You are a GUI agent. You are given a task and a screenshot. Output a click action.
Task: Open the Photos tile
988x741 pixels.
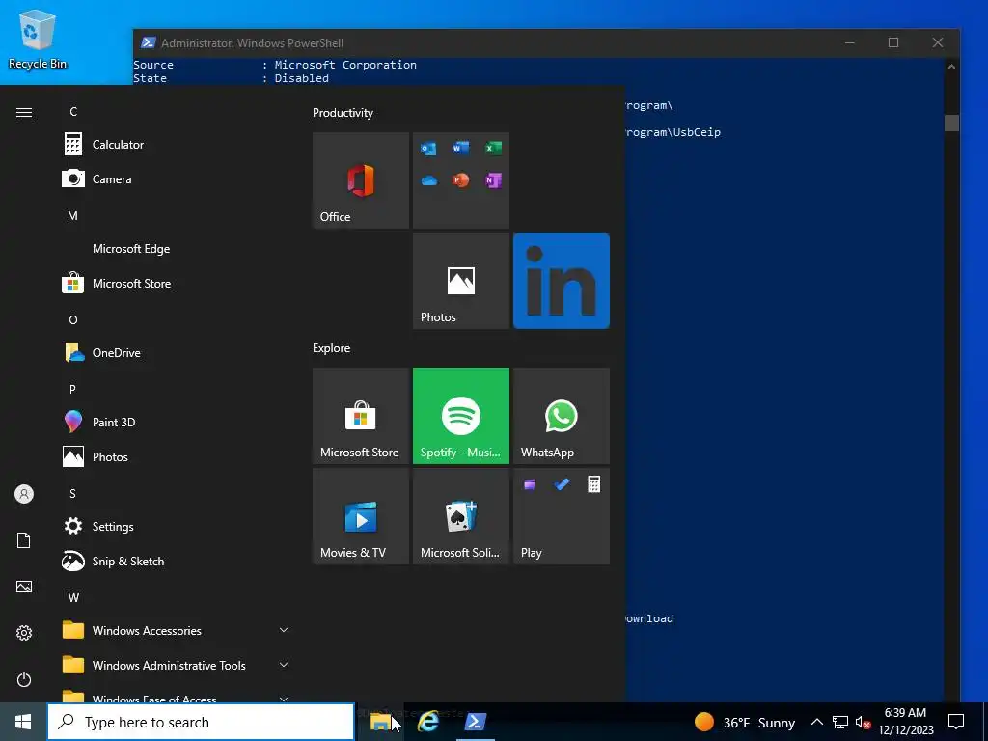click(461, 281)
